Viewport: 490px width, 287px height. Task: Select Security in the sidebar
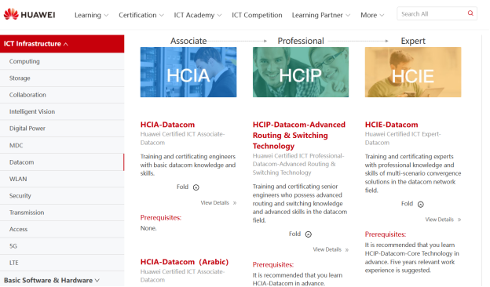click(x=62, y=196)
